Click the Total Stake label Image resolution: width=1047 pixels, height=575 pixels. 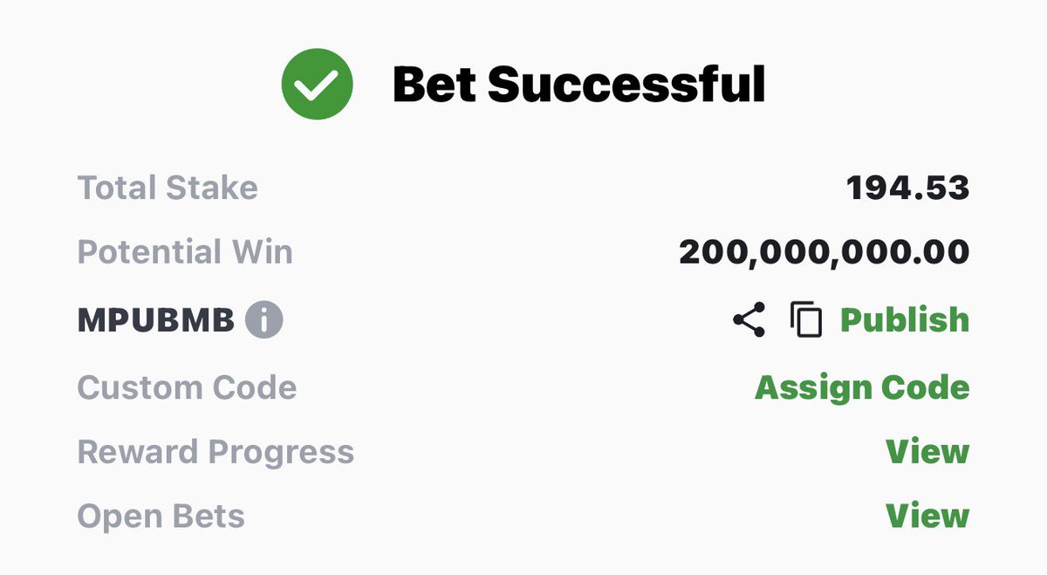coord(168,188)
